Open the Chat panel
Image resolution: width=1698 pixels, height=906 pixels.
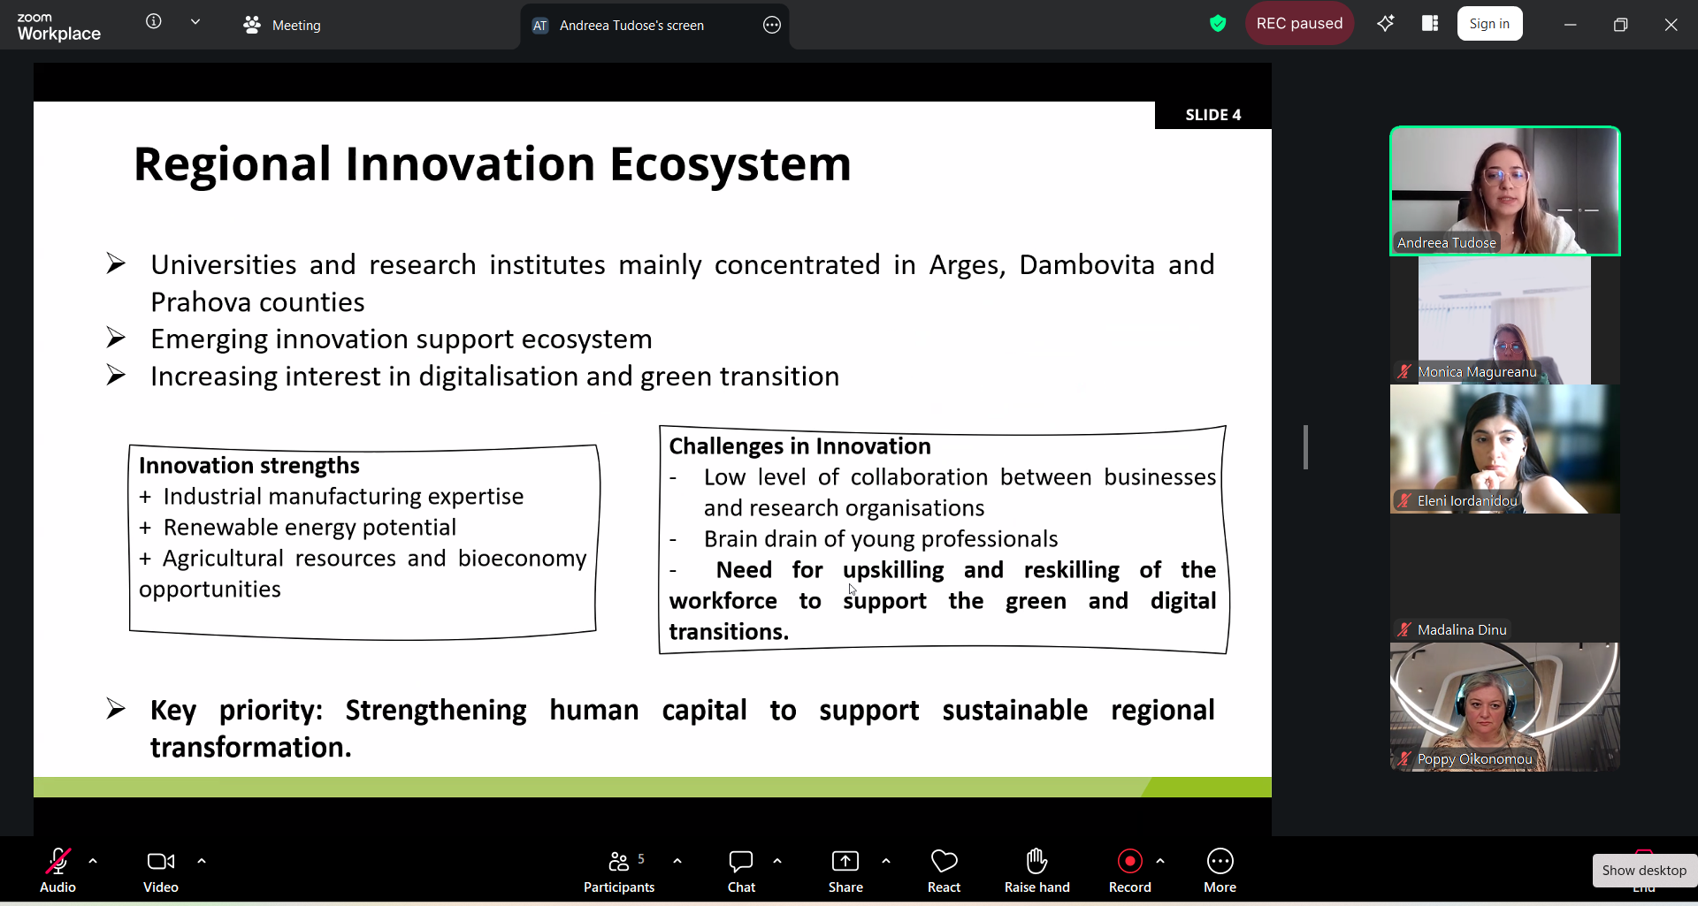point(741,872)
